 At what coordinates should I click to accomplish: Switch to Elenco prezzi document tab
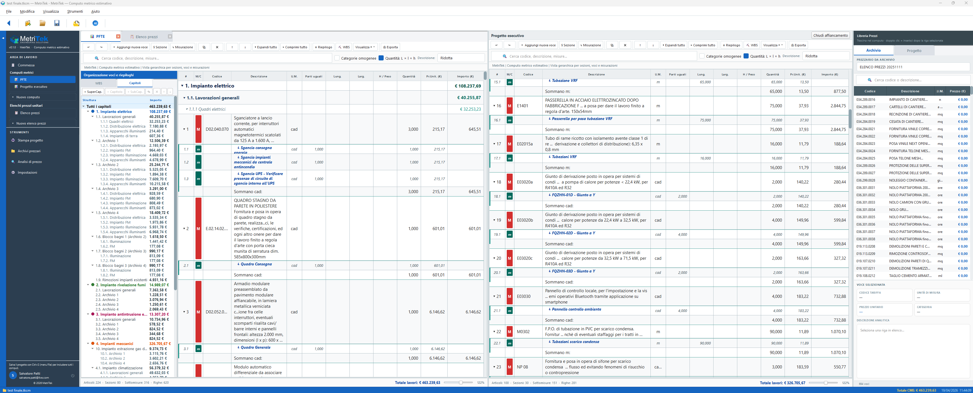(x=147, y=36)
